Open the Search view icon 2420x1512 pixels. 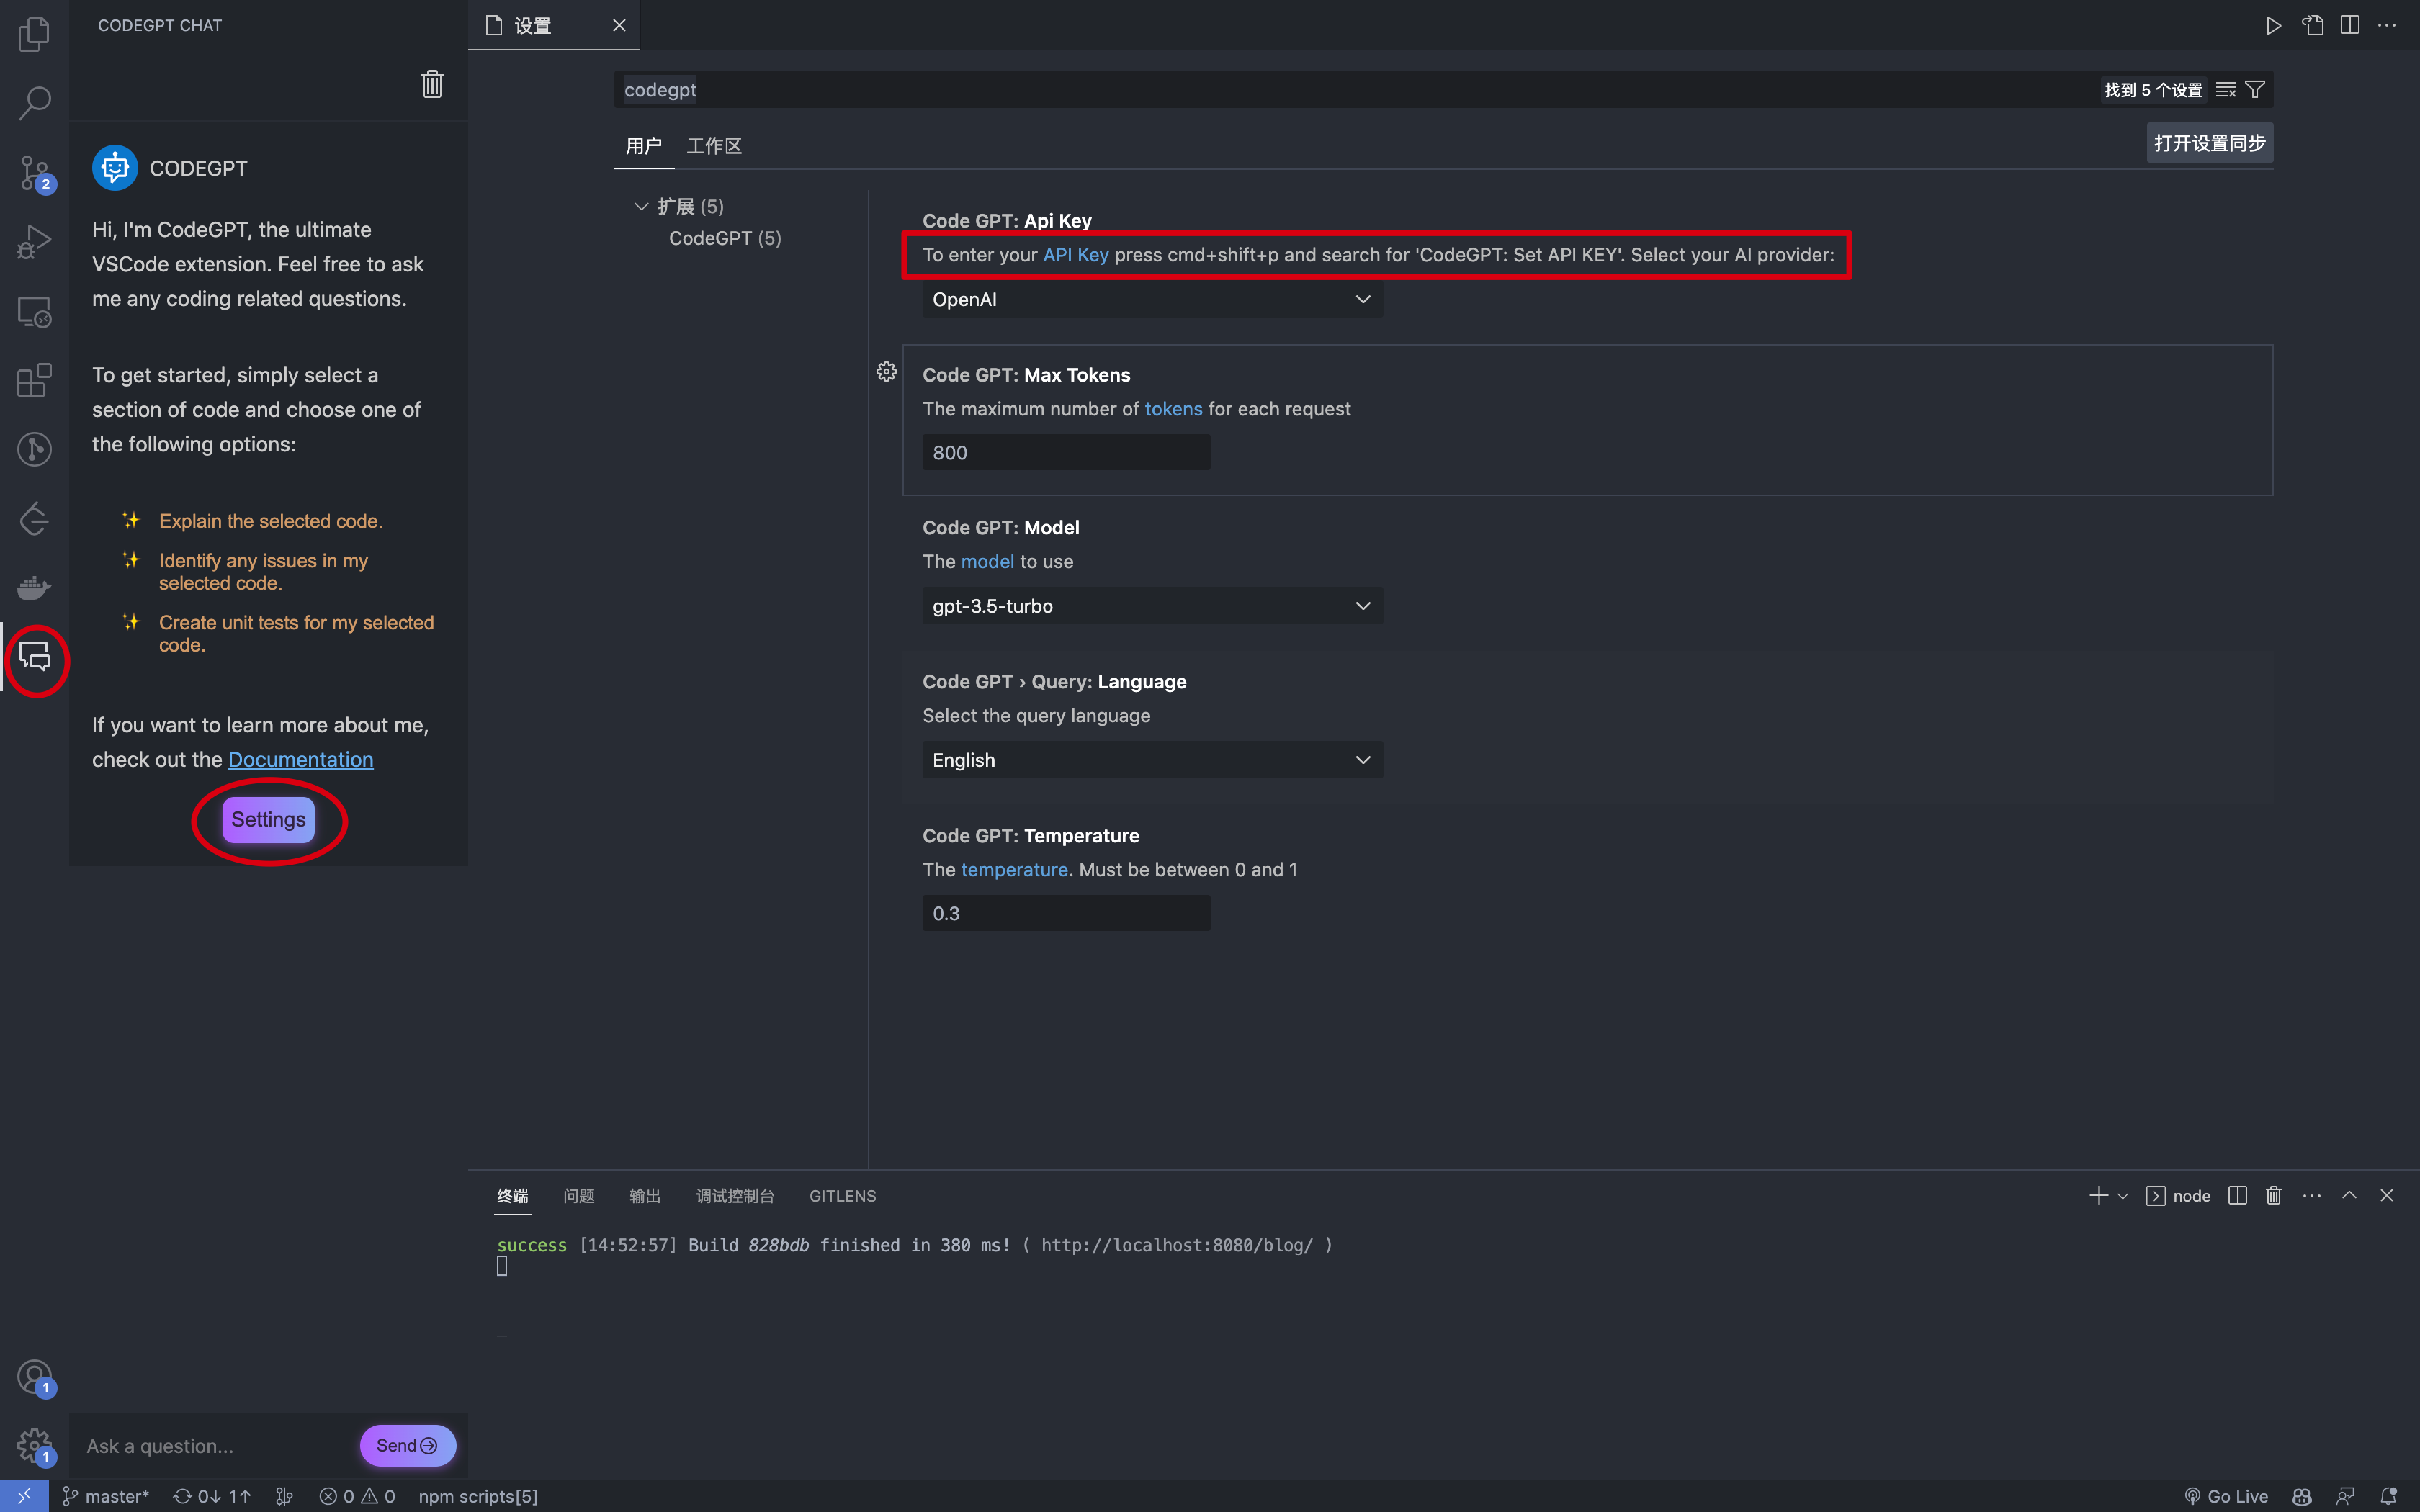point(34,102)
